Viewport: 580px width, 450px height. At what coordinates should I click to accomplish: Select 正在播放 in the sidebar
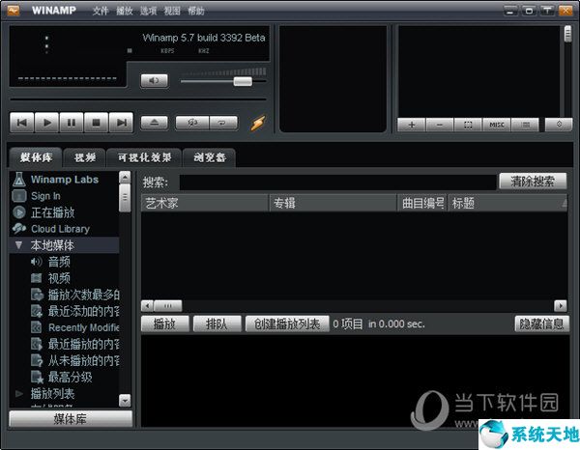click(x=52, y=212)
